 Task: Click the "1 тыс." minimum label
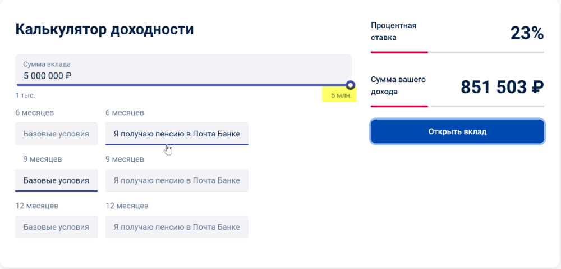[25, 95]
